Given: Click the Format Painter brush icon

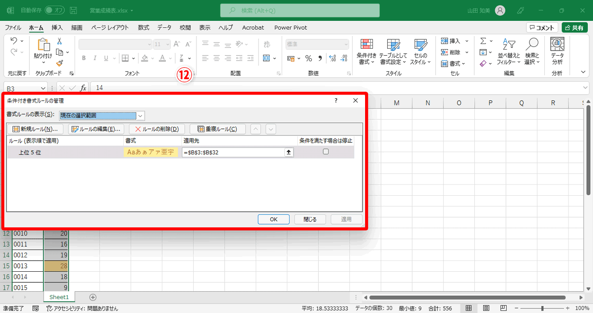Looking at the screenshot, I should (x=59, y=63).
